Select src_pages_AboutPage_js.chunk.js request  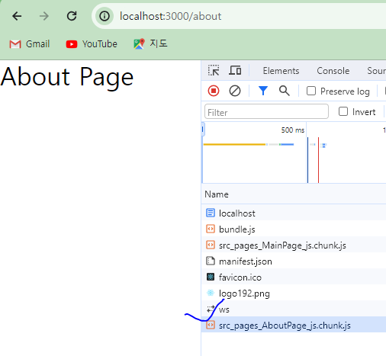pos(294,325)
